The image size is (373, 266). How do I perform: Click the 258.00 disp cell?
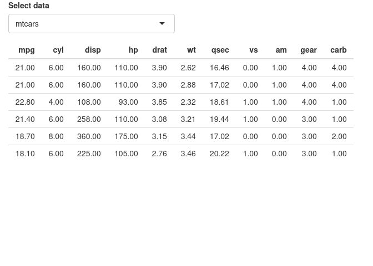[89, 119]
